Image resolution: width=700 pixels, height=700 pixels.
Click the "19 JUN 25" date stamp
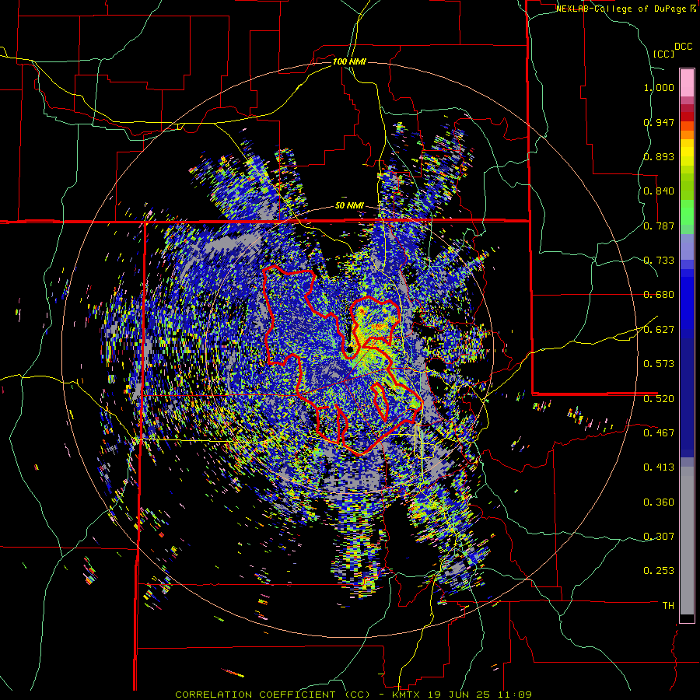[458, 695]
